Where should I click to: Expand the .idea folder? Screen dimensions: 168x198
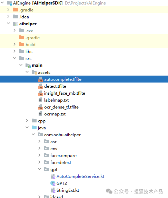8,17
